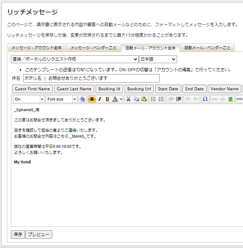
Task: Insert a bulleted list
Action: 153,99
